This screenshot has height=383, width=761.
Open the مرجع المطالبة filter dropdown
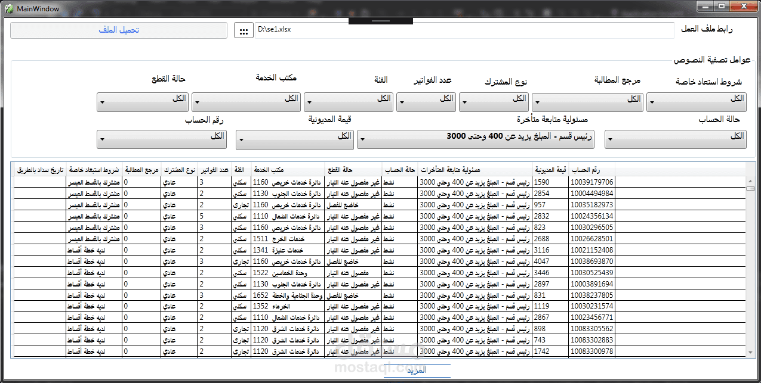588,102
